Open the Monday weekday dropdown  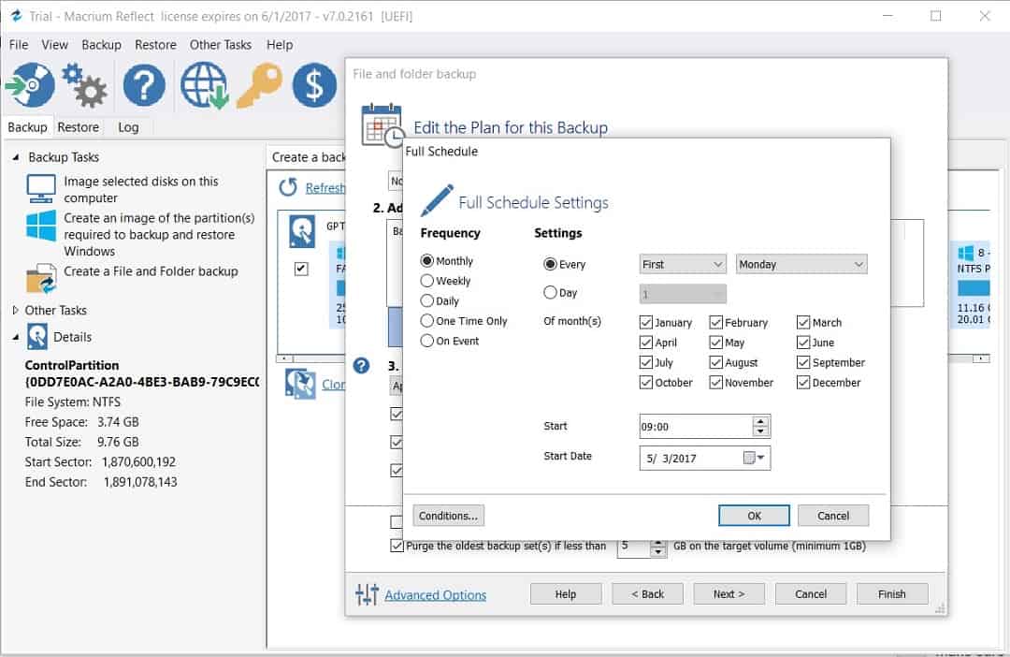801,264
